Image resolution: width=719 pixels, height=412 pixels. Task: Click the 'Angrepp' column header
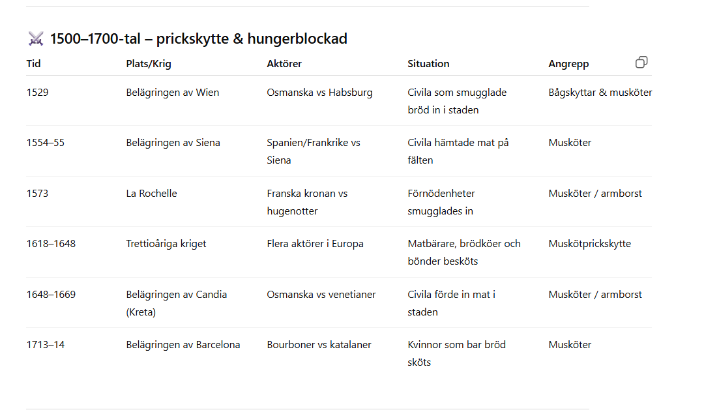click(568, 64)
